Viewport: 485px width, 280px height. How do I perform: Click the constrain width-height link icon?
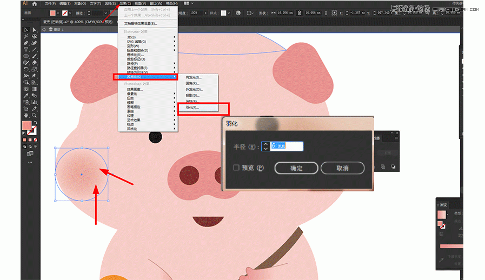[299, 12]
